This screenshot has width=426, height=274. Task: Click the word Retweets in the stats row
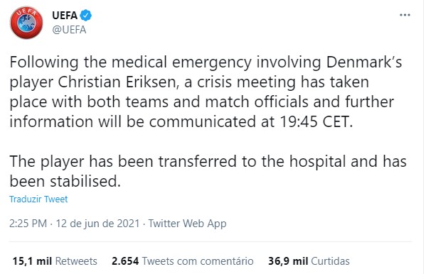click(76, 261)
